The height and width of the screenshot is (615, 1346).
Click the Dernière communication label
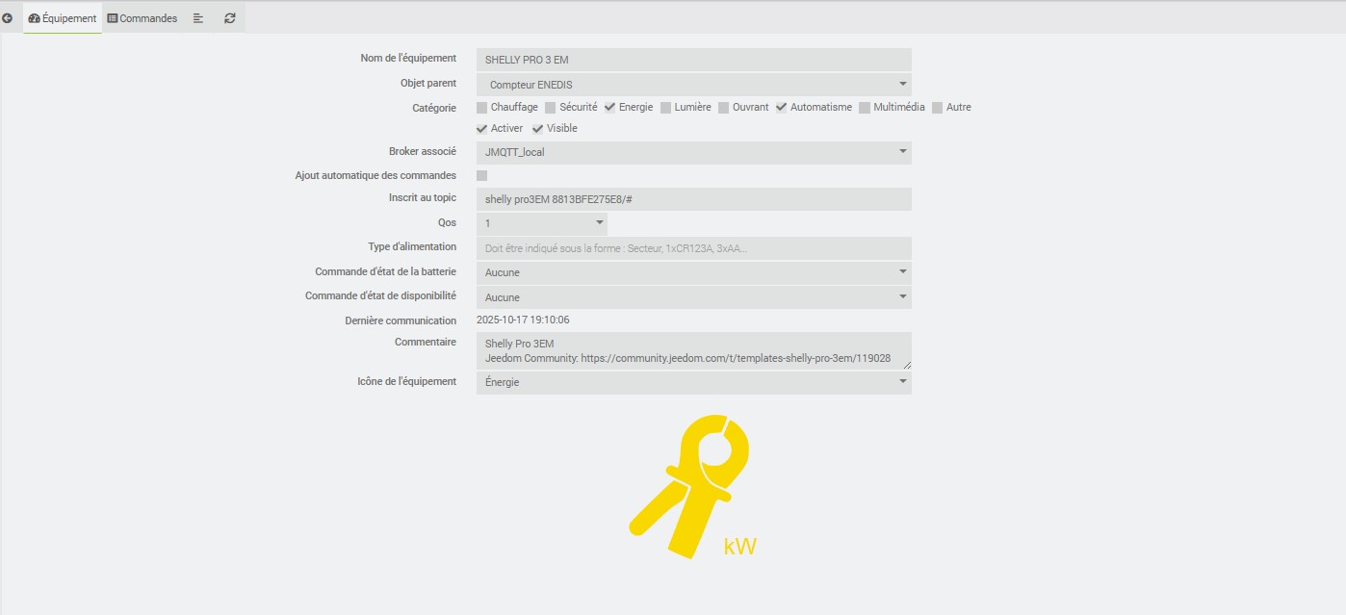tap(401, 320)
